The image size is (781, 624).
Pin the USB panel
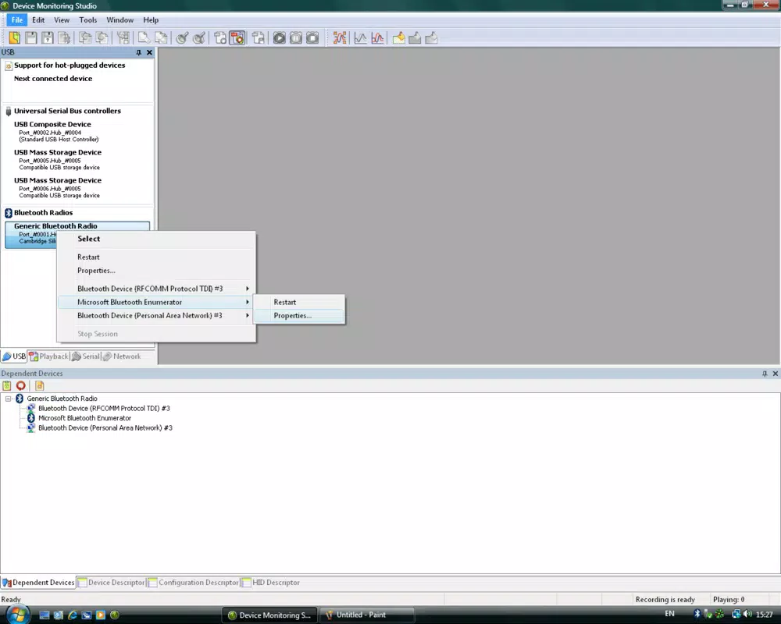pos(138,52)
